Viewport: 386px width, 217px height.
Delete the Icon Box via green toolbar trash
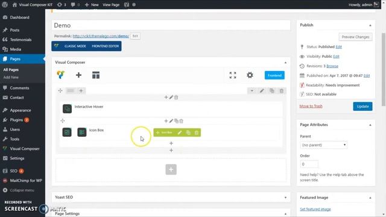tap(197, 133)
